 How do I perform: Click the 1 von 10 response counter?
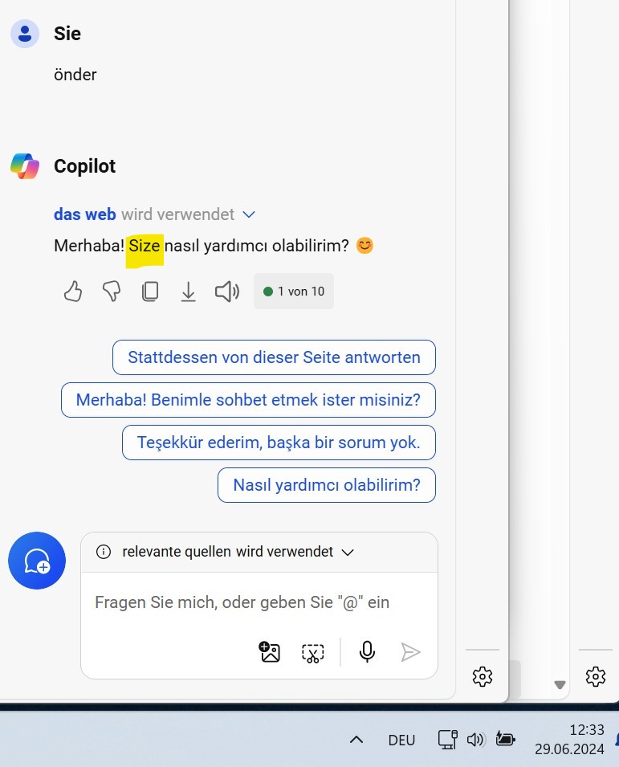pyautogui.click(x=293, y=292)
